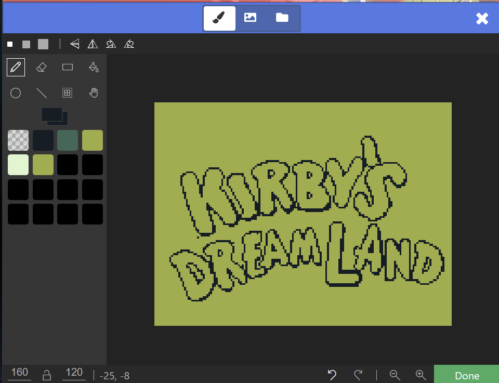Zoom in on the canvas
Image resolution: width=499 pixels, height=383 pixels.
[421, 375]
